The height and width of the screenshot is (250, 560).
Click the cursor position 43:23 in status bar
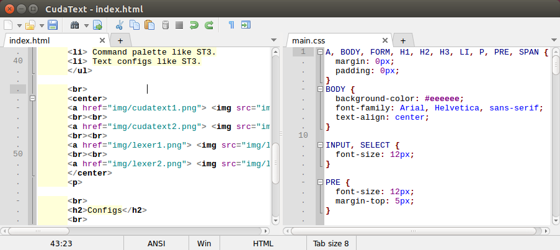61,244
